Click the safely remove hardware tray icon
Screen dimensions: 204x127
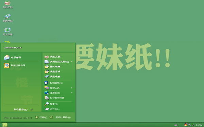click(x=193, y=125)
